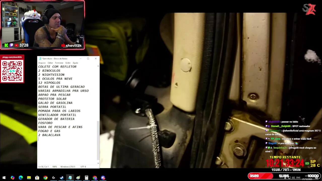Click the 100% zoom status entry

tap(54, 167)
